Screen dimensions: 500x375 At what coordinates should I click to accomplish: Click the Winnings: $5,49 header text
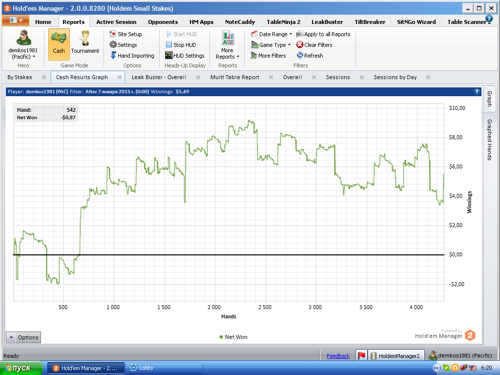169,91
